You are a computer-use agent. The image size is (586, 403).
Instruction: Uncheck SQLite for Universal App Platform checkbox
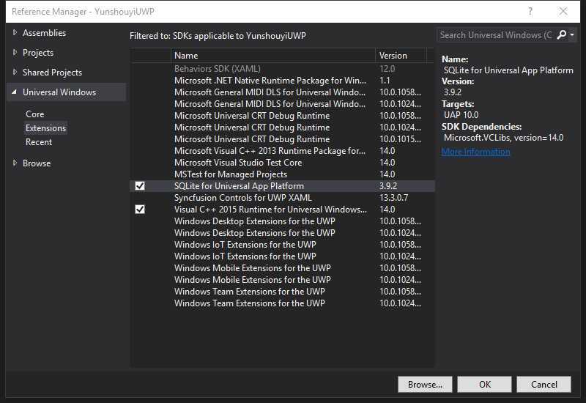pos(140,186)
